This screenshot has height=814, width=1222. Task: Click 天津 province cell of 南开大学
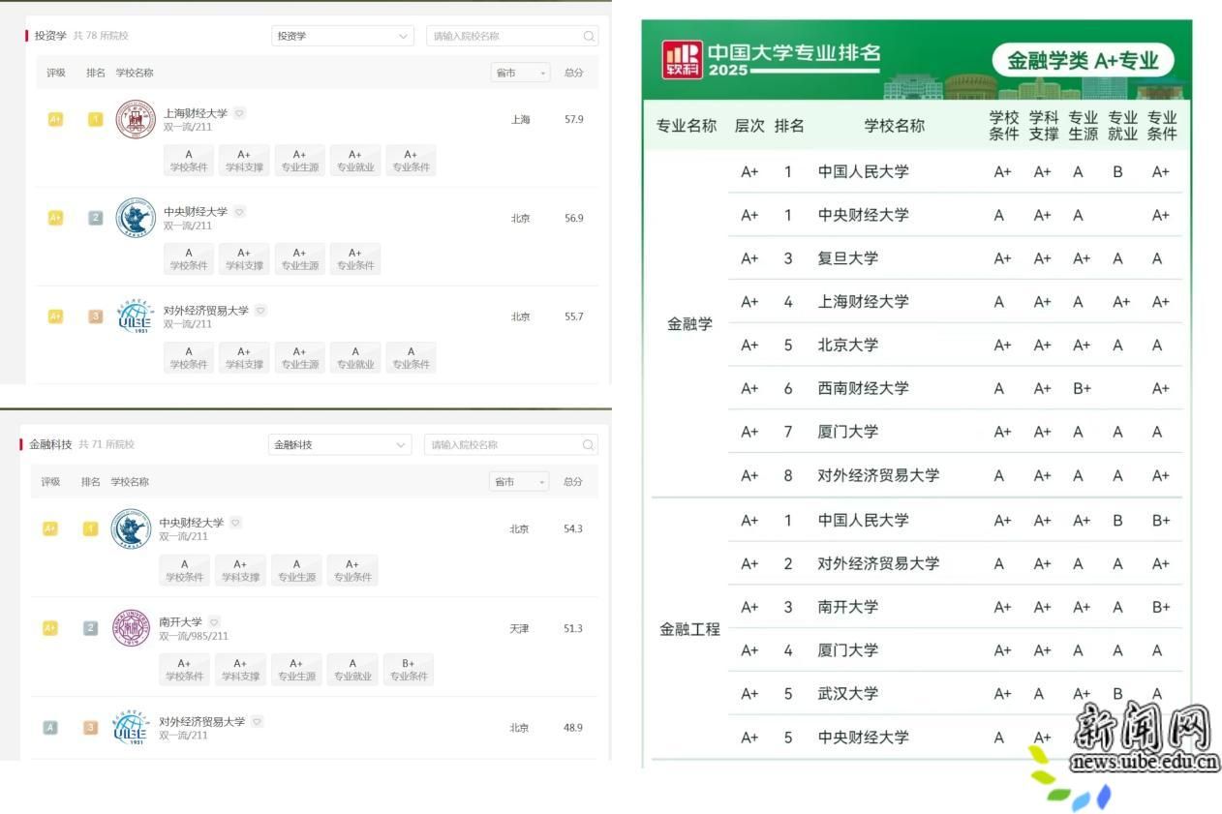coord(519,628)
